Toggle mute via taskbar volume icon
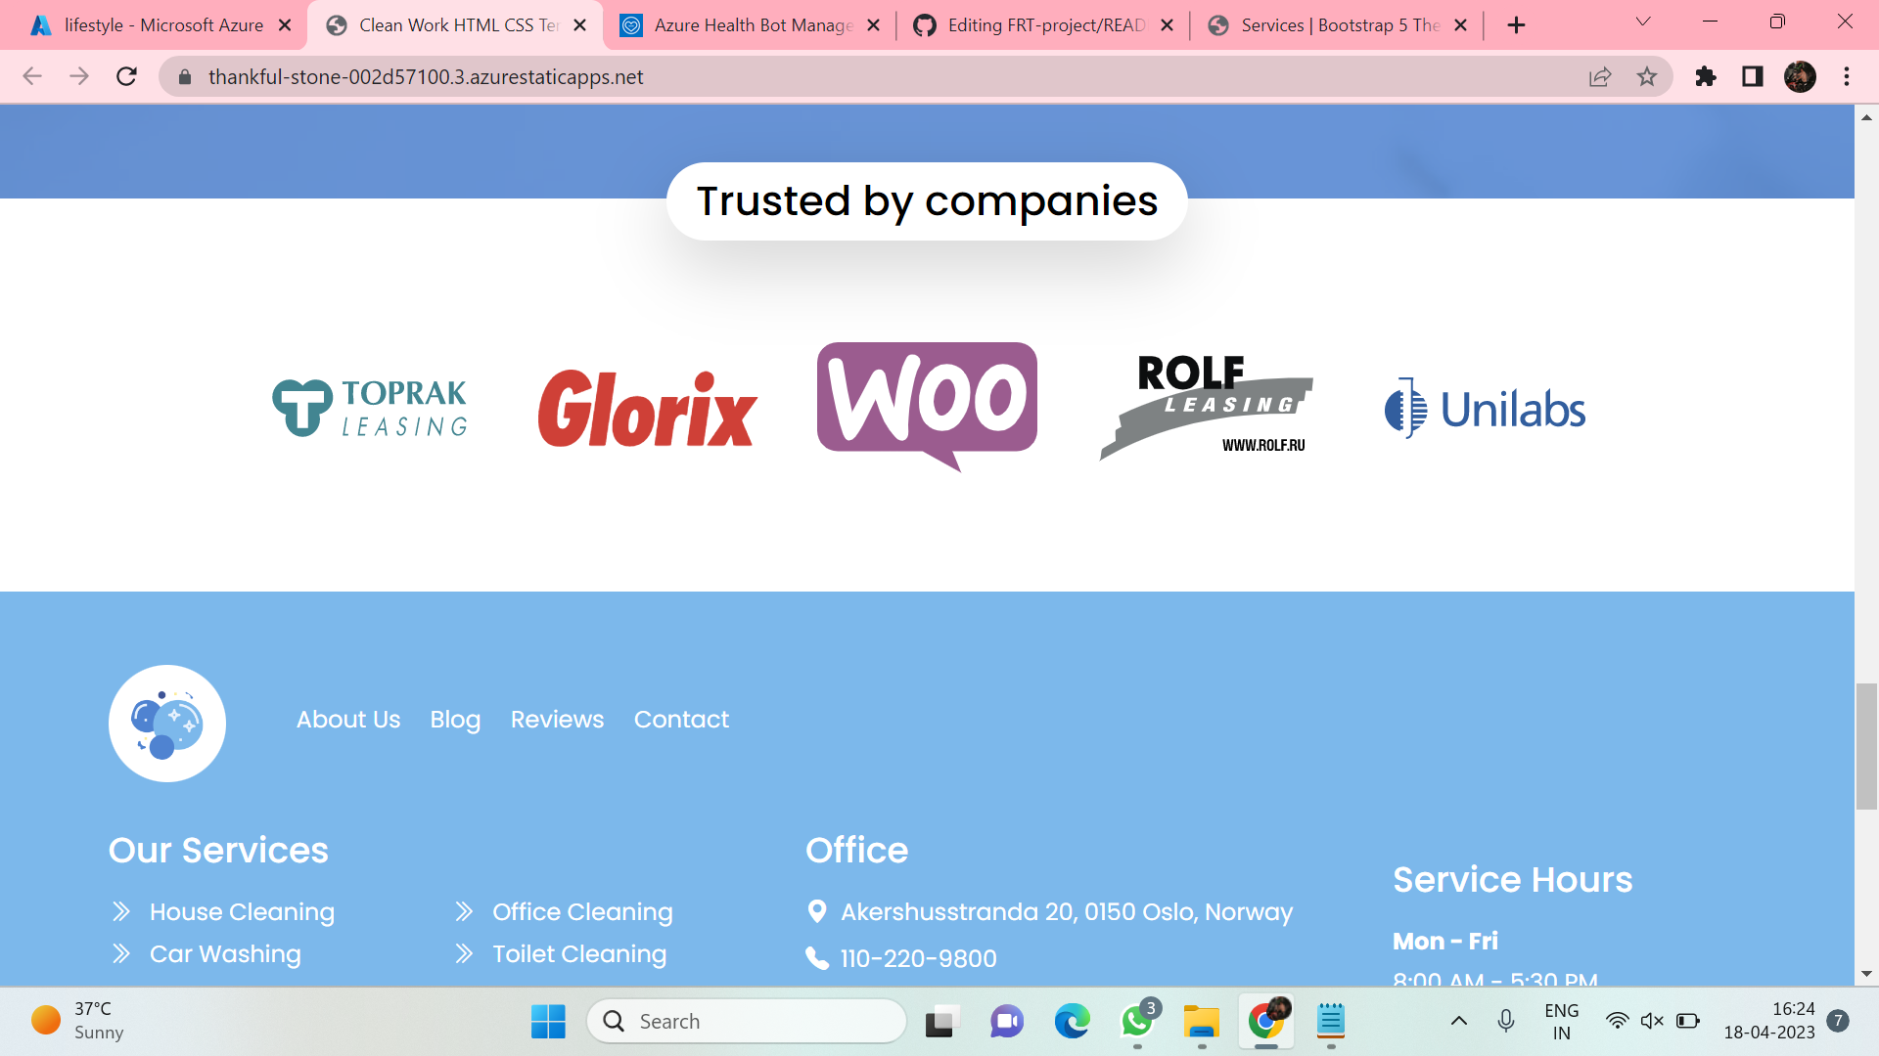 (x=1652, y=1021)
